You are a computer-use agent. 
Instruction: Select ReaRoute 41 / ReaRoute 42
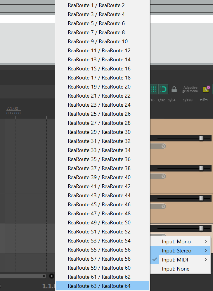click(103, 186)
